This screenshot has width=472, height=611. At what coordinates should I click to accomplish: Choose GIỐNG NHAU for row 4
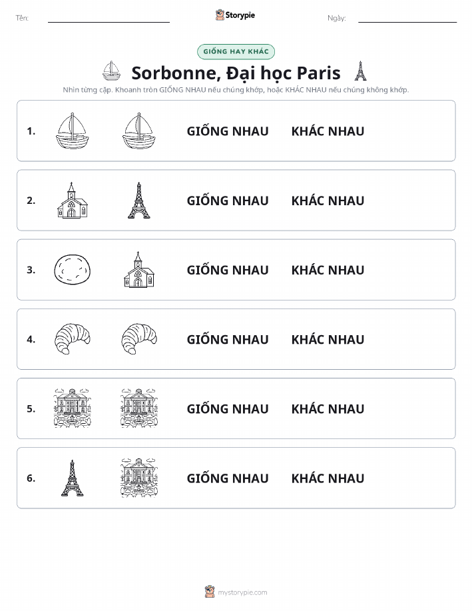pyautogui.click(x=228, y=339)
